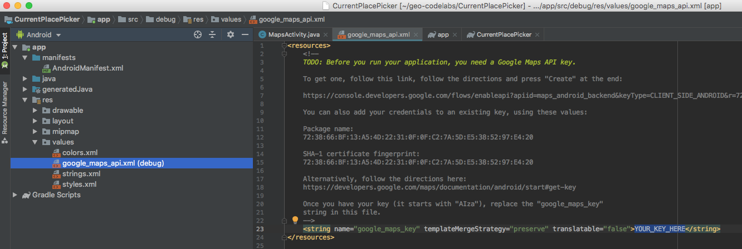Viewport: 742px width, 249px height.
Task: Expand the java folder in tree
Action: (x=25, y=79)
